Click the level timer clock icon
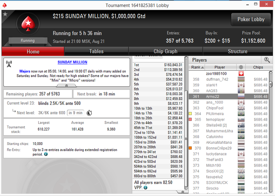This screenshot has width=275, height=196. coord(89,113)
